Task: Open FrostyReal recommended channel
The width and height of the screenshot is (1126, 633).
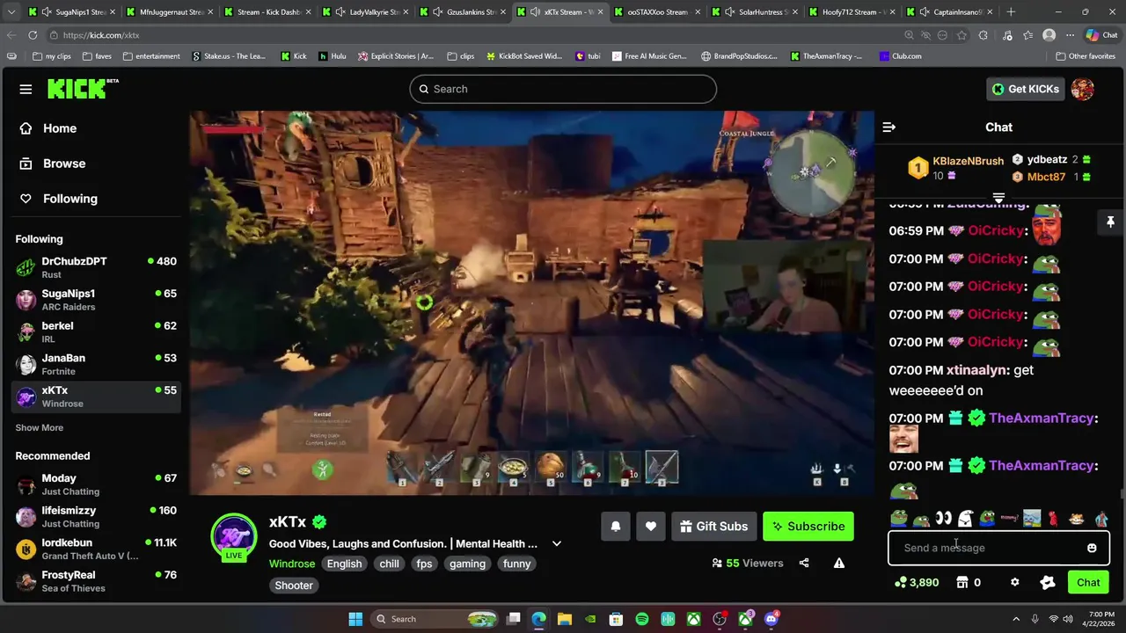Action: [x=97, y=581]
